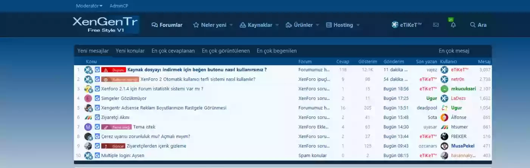Select the Yeni mesajlar tab
This screenshot has height=168, width=530.
93,51
